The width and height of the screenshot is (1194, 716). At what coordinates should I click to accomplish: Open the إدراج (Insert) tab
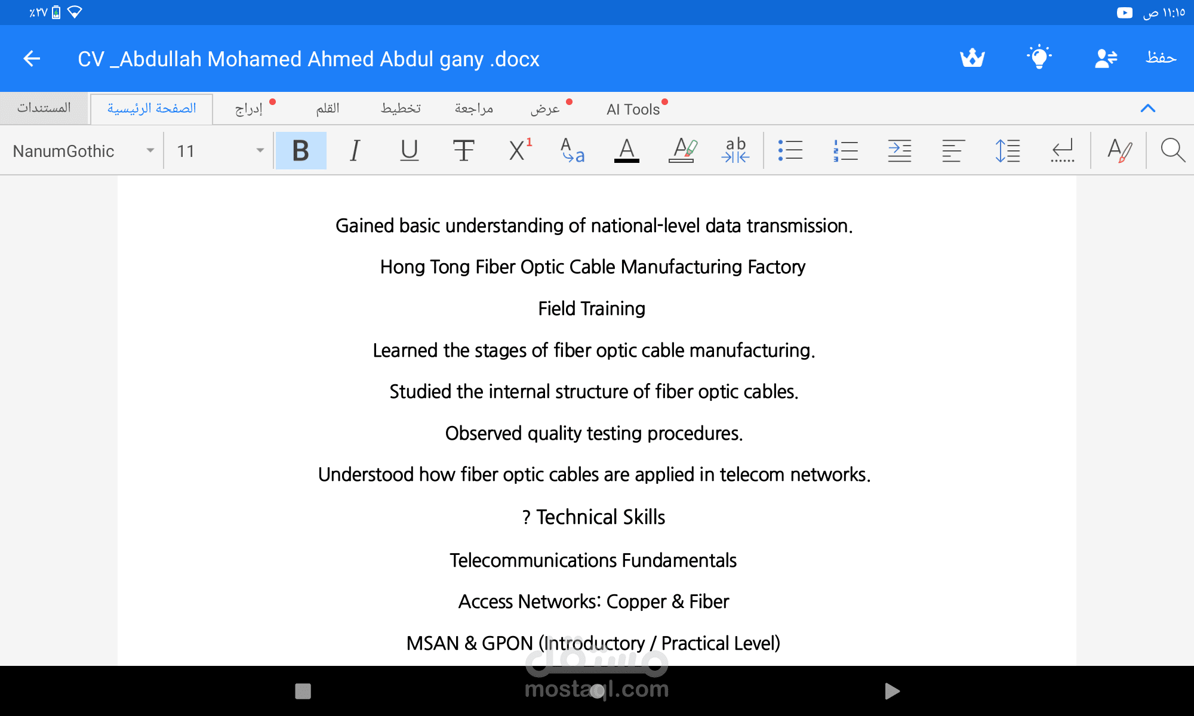(x=249, y=109)
